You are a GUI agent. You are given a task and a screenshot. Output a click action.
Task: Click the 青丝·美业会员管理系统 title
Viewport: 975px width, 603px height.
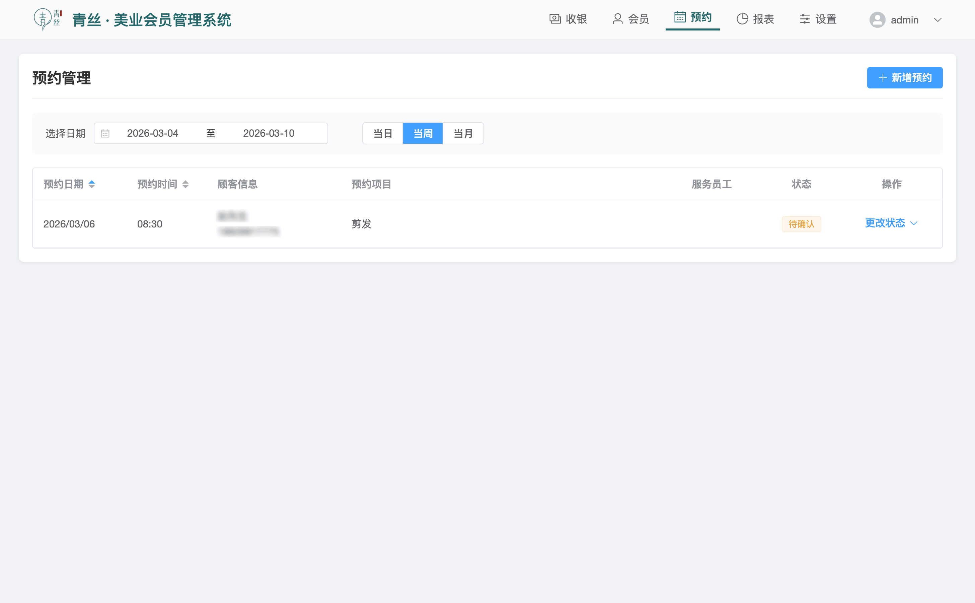(x=151, y=20)
